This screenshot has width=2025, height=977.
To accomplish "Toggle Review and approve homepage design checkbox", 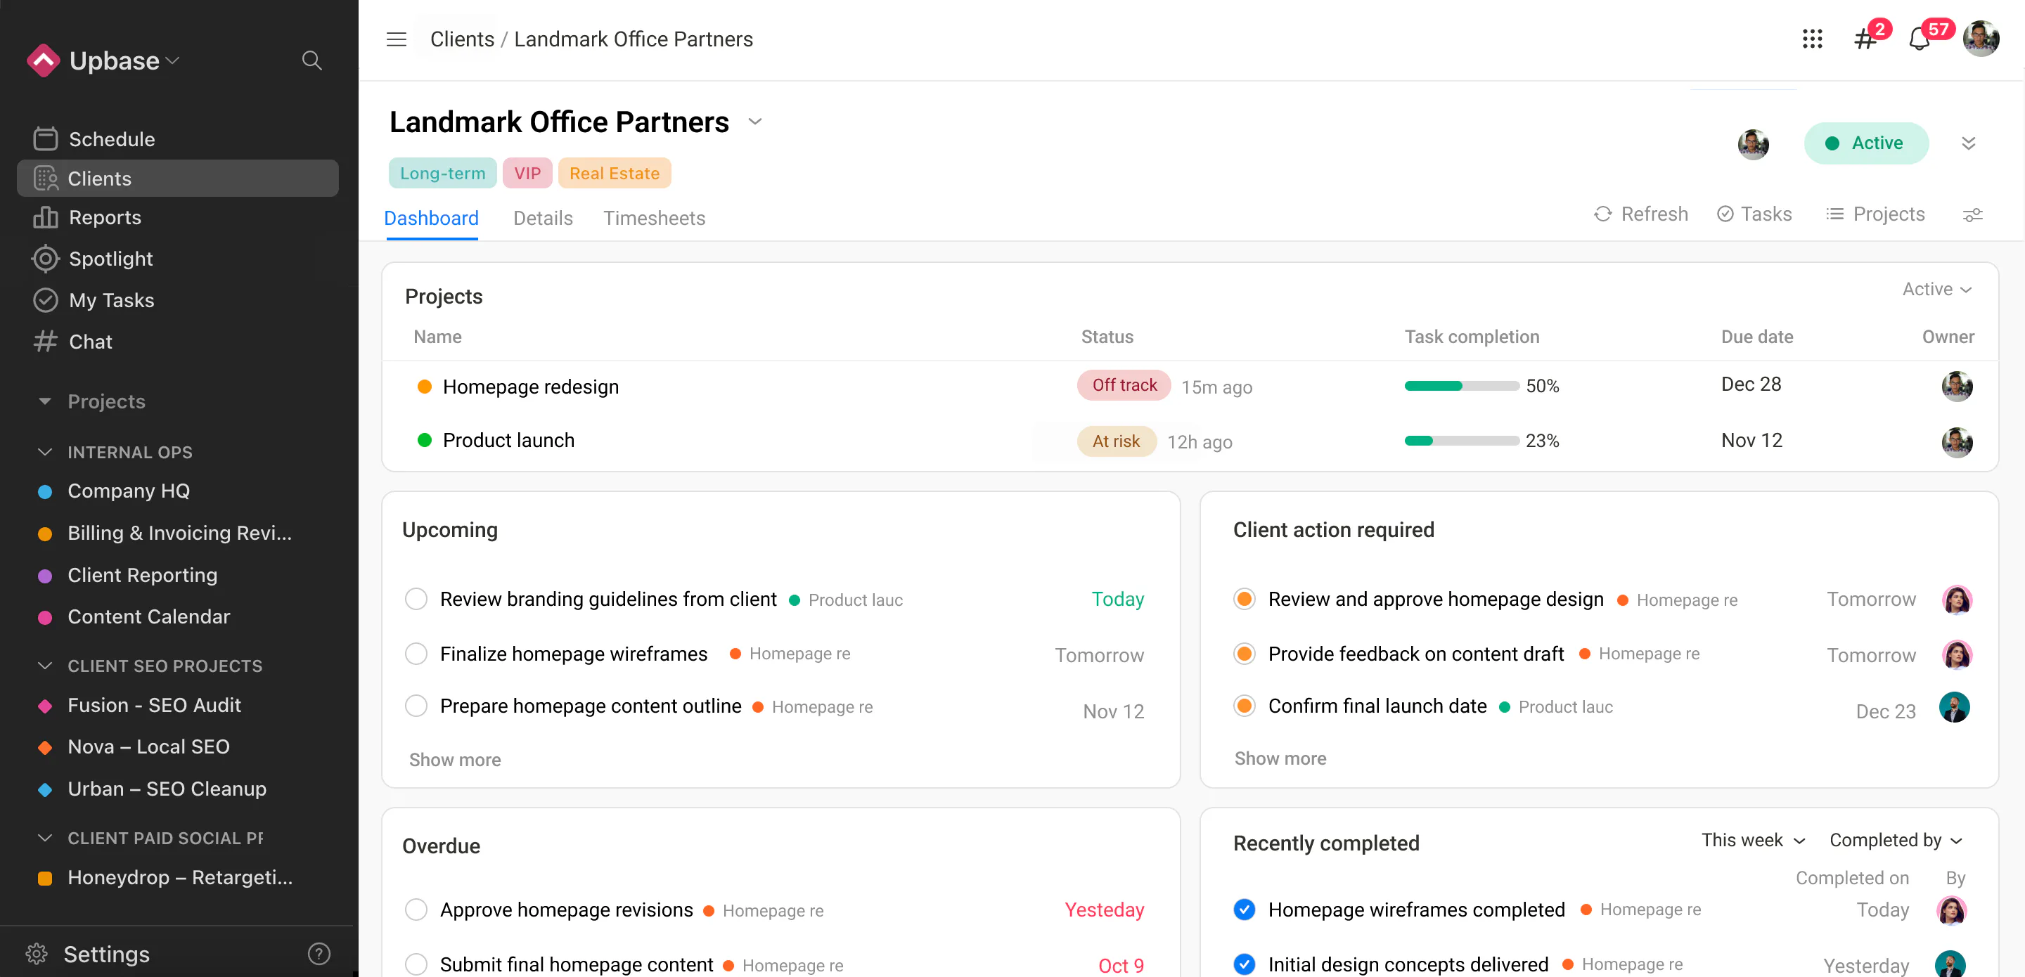I will click(x=1245, y=599).
